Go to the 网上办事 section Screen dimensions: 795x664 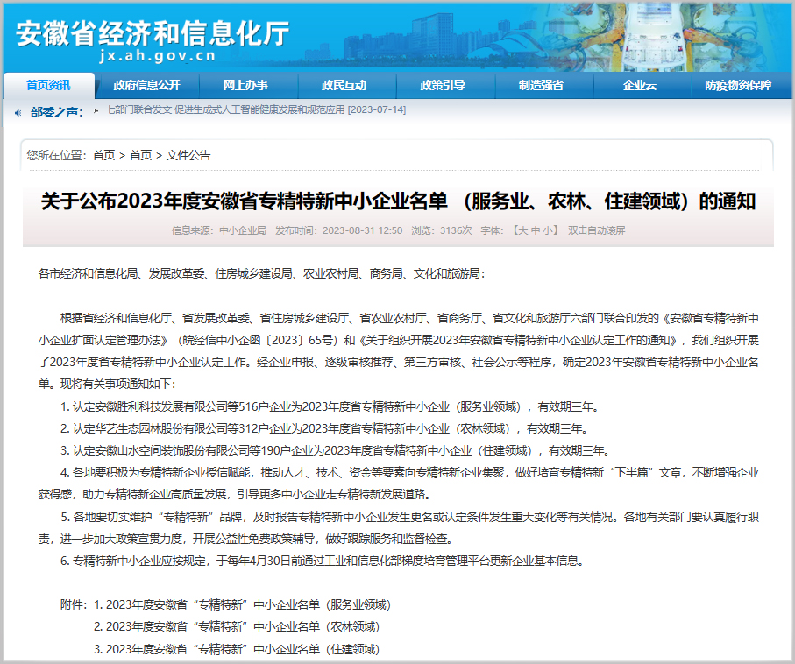point(245,85)
